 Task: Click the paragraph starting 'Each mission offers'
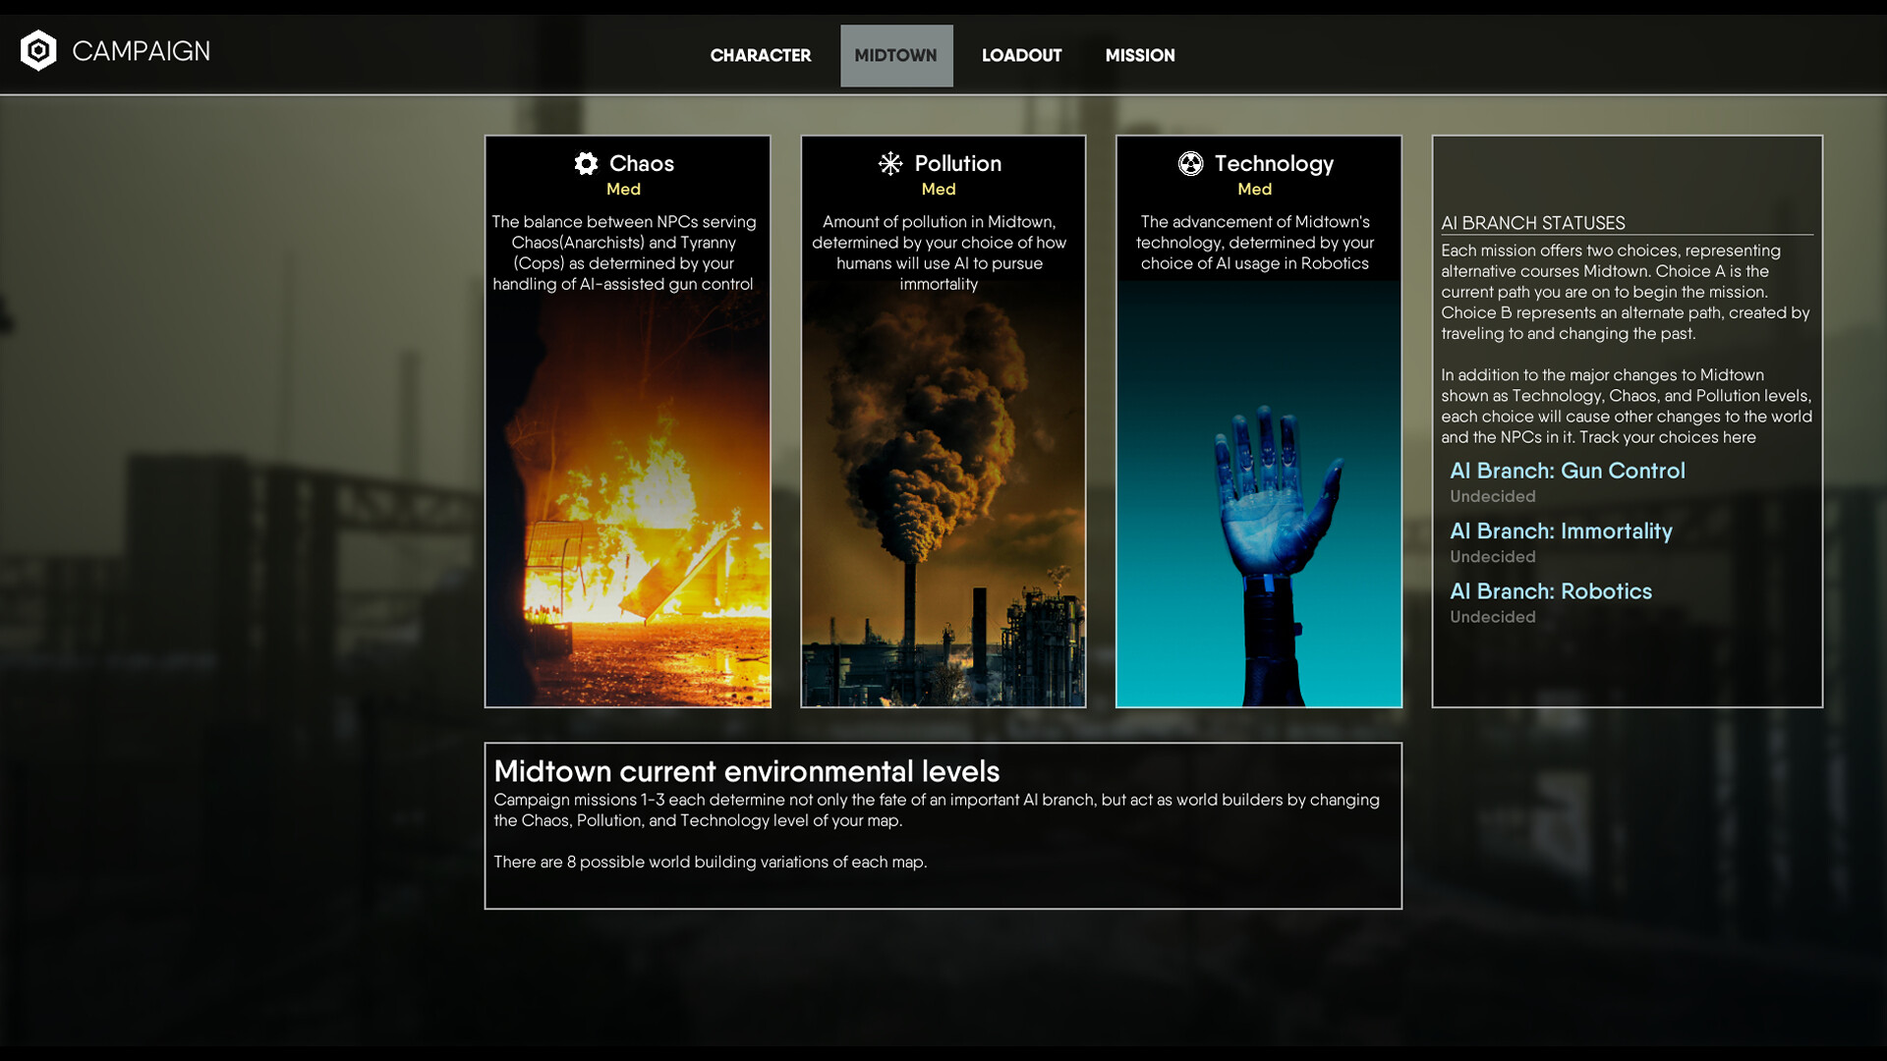[x=1626, y=292]
